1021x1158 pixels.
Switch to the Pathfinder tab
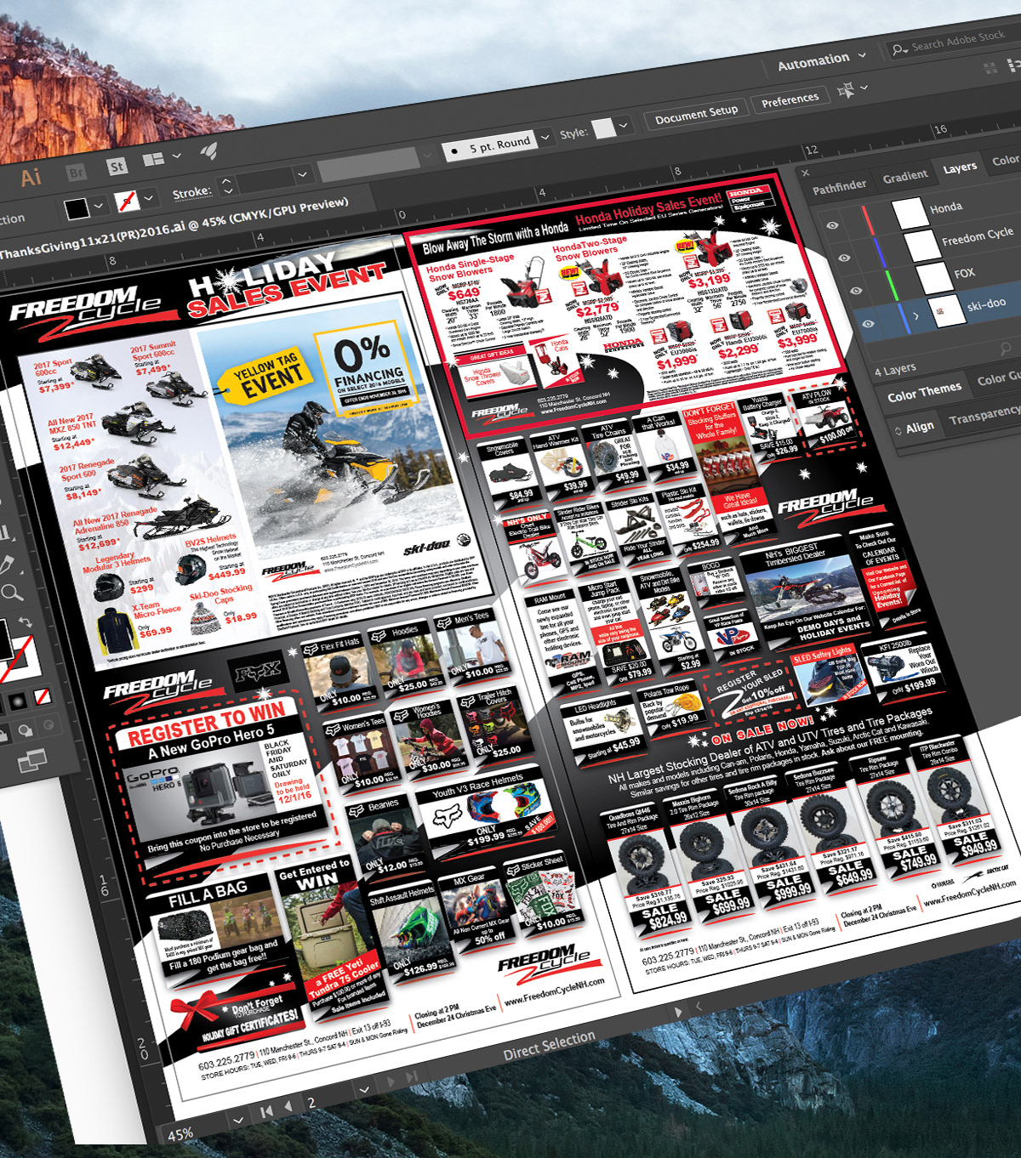[839, 185]
